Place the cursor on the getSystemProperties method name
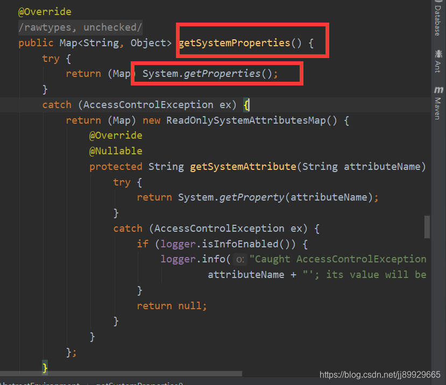This screenshot has width=446, height=385. tap(235, 43)
